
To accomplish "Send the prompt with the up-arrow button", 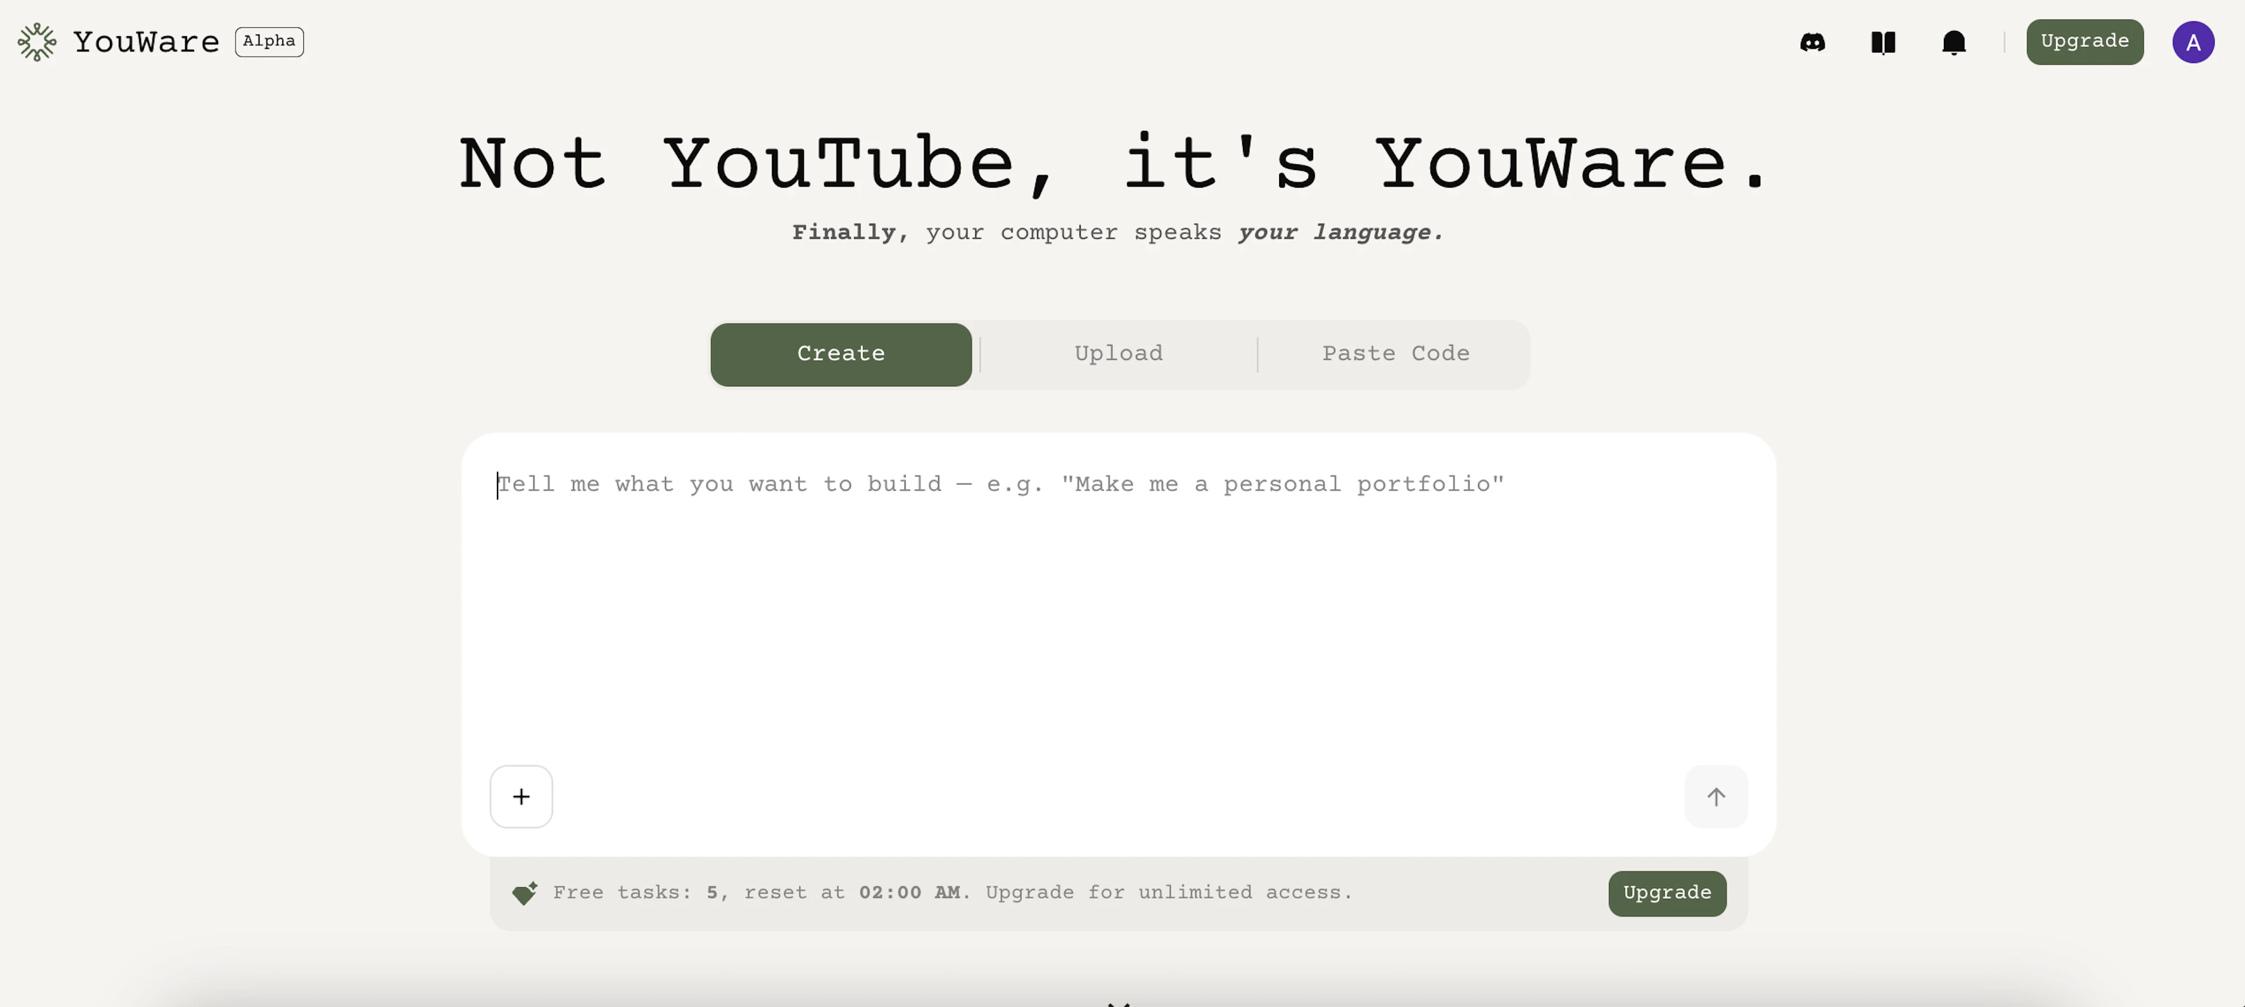I will pos(1715,796).
